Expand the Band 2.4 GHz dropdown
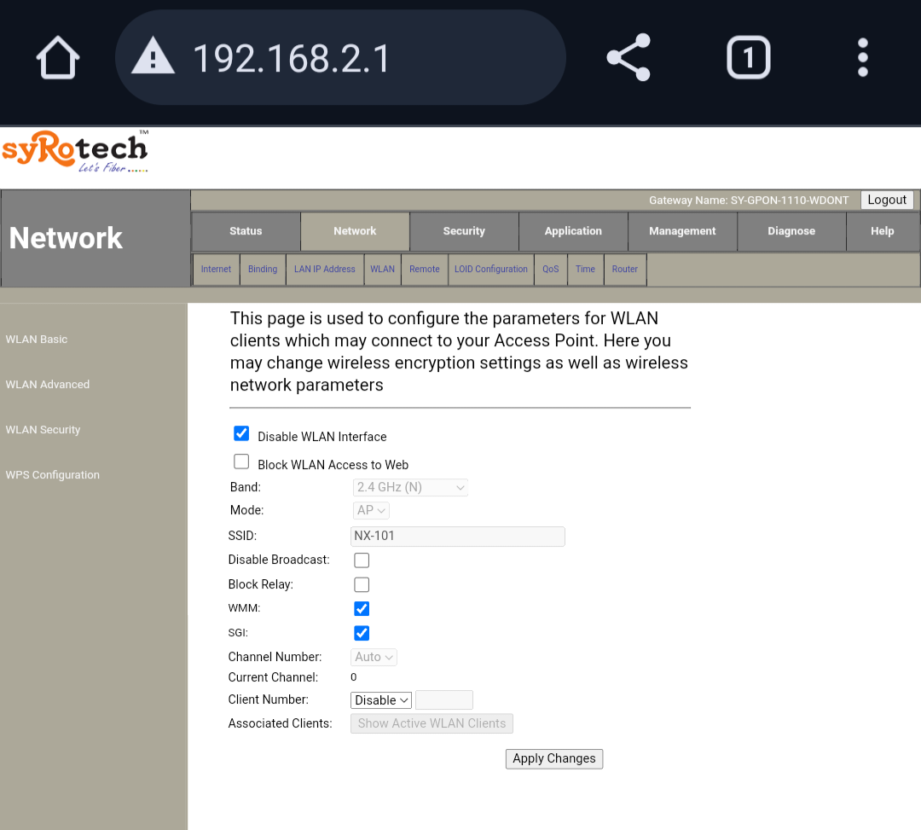921x830 pixels. [x=410, y=488]
